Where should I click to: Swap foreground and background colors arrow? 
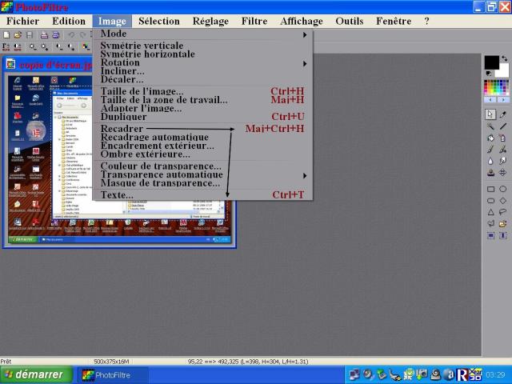(x=505, y=58)
